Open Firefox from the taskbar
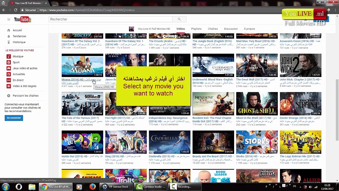 coord(92,187)
